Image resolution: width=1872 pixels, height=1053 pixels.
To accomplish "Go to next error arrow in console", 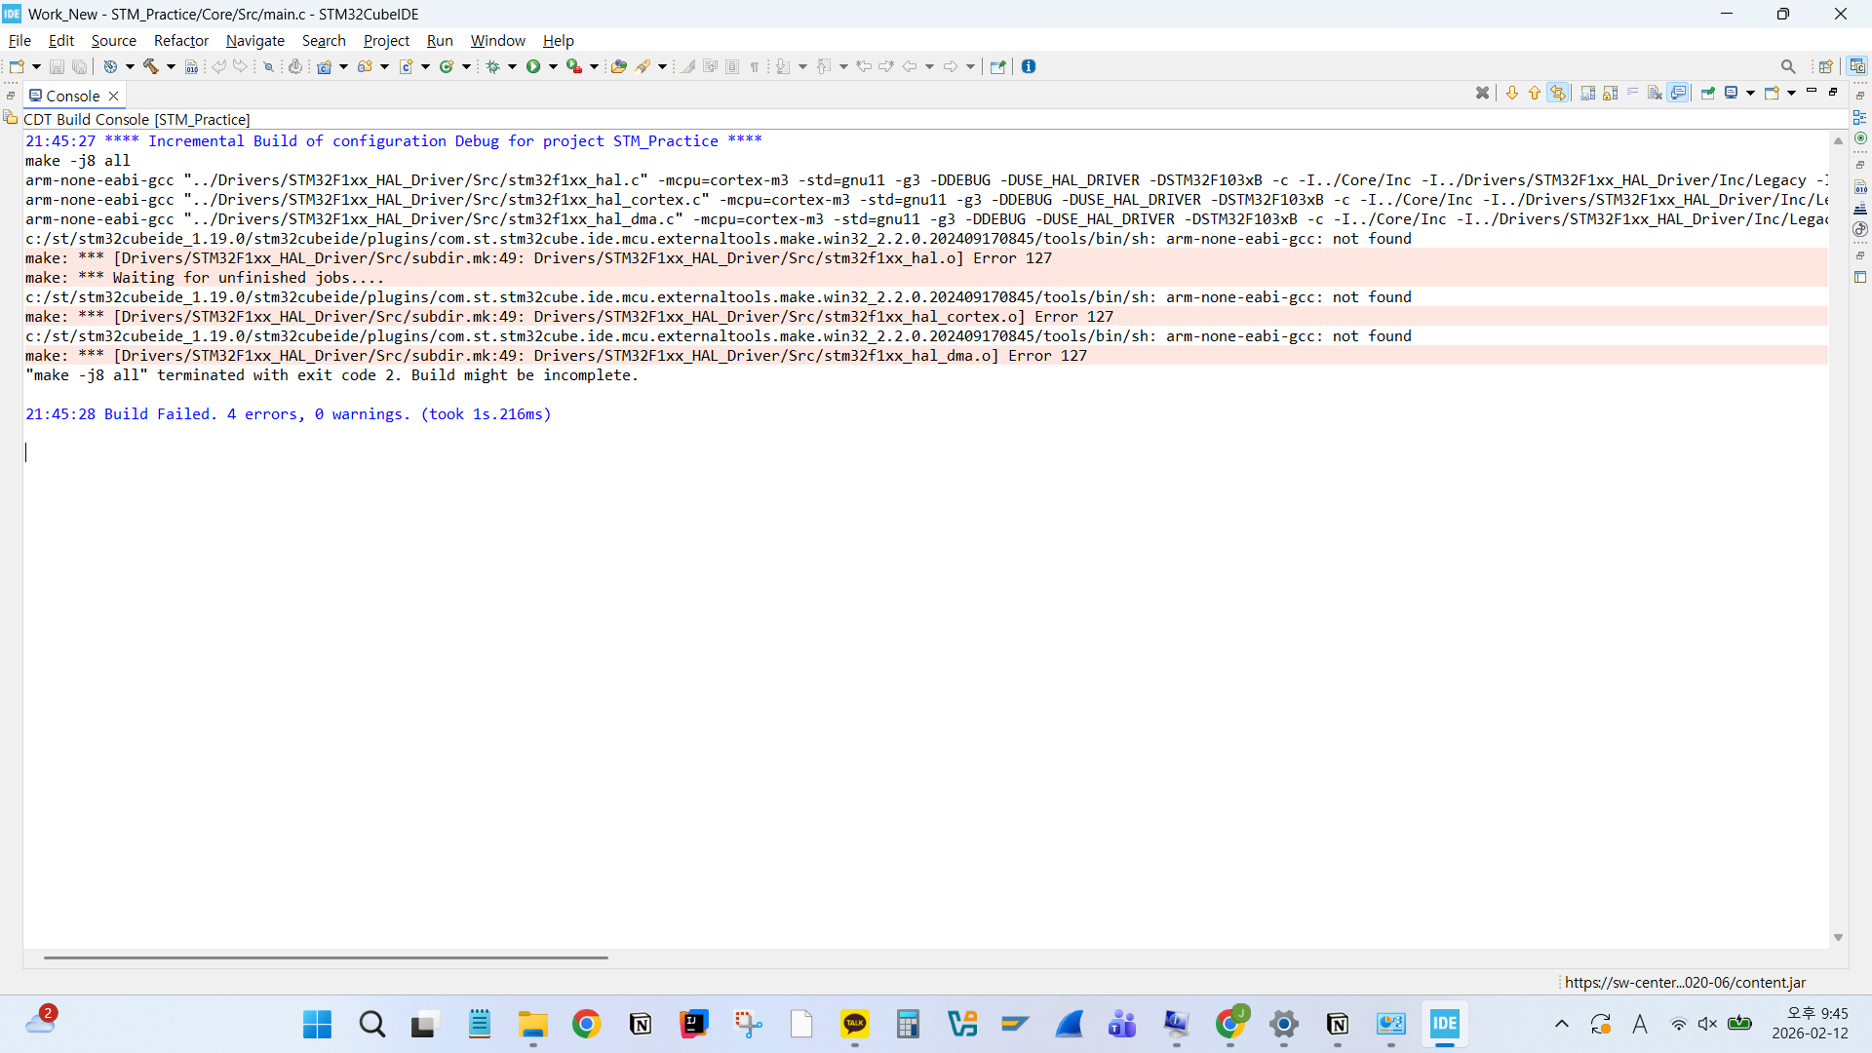I will pyautogui.click(x=1512, y=93).
